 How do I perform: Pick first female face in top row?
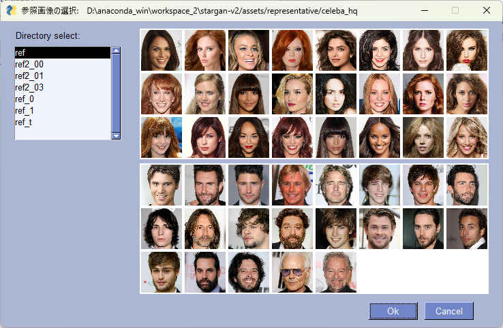162,50
